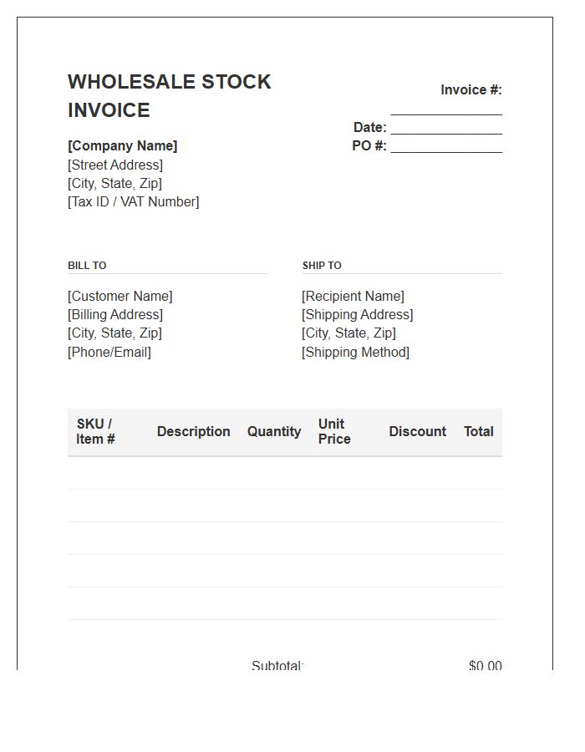This screenshot has height=752, width=585.
Task: Select the [Tax ID / VAT Number] placeholder
Action: point(134,201)
